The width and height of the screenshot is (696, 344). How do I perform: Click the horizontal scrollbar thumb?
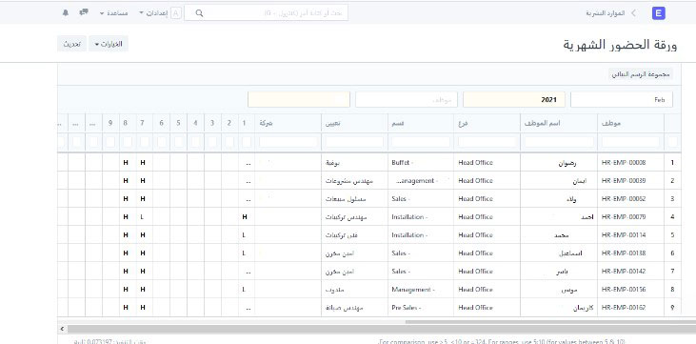pos(382,329)
